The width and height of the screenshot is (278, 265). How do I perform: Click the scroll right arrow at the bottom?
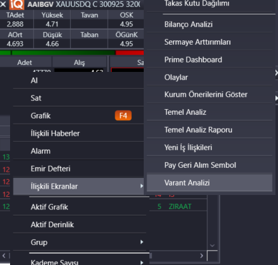202,256
